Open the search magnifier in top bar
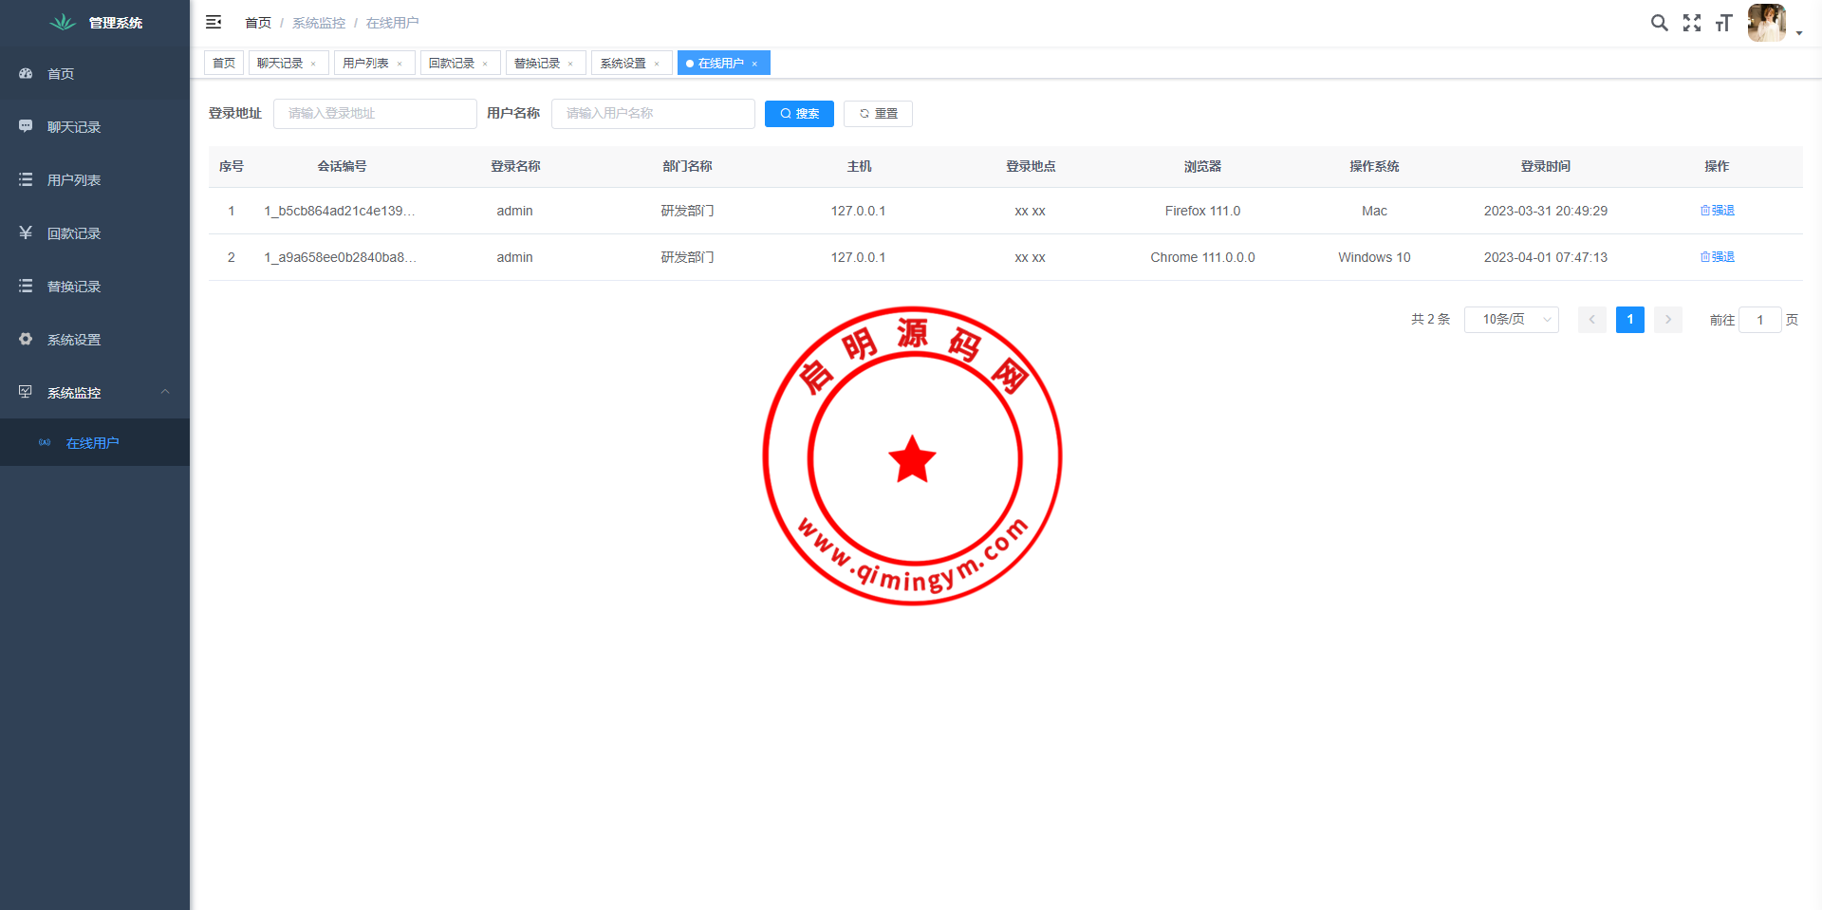This screenshot has width=1822, height=910. coord(1659,23)
